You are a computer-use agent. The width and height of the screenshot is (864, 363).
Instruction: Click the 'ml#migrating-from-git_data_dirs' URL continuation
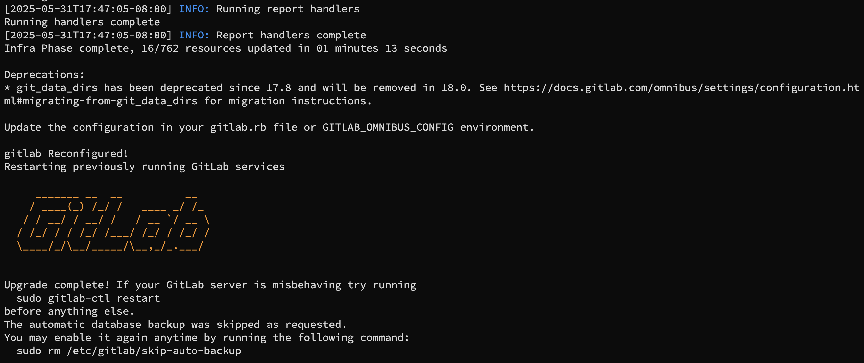[101, 101]
